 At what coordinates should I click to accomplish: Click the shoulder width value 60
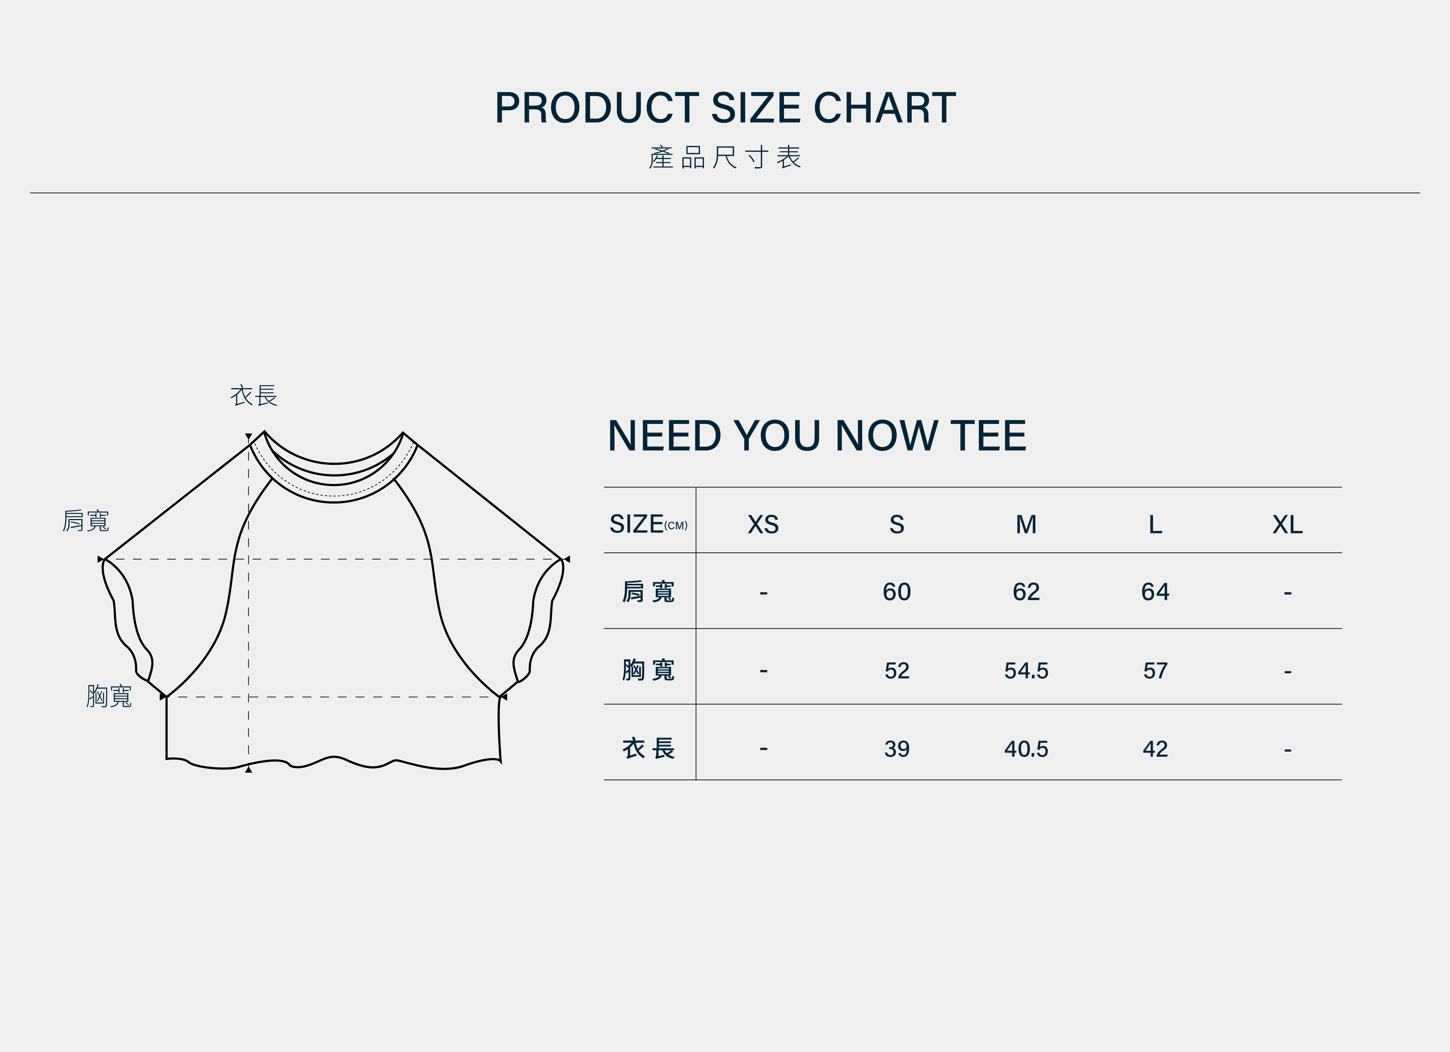(x=896, y=592)
